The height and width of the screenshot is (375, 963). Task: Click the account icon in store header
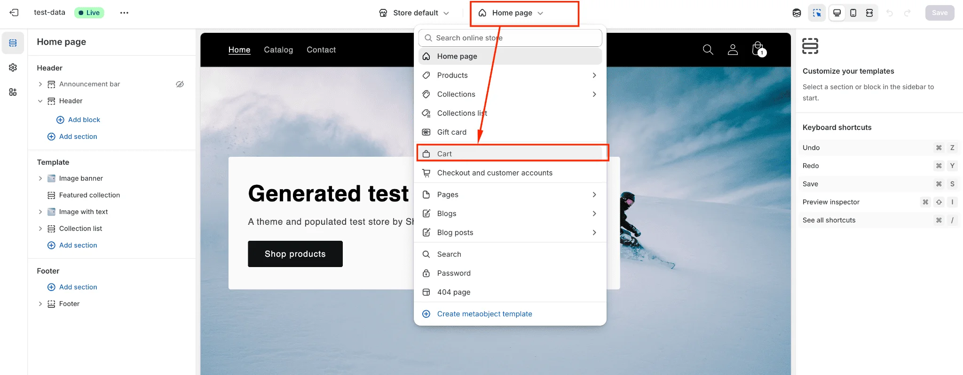coord(733,49)
